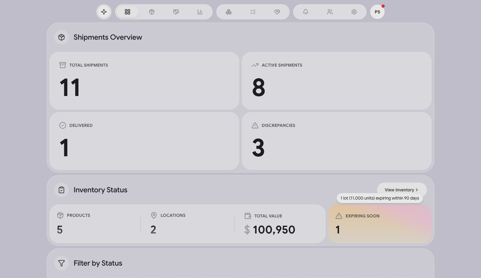Click the LOCATIONS label

(x=173, y=215)
